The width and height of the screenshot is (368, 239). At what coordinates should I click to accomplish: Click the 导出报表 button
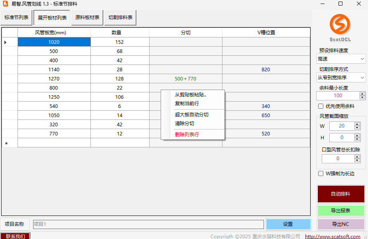(x=340, y=211)
